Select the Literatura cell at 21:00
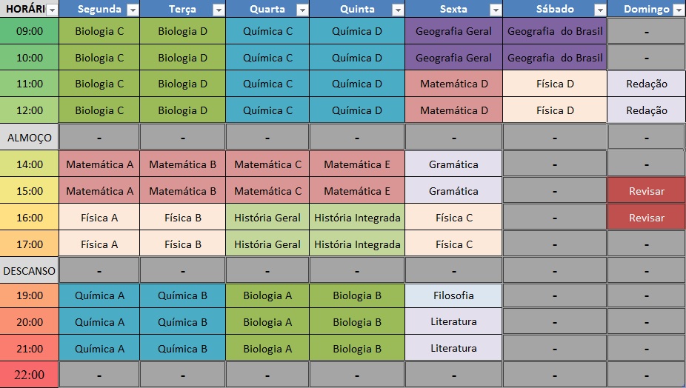 pyautogui.click(x=453, y=348)
